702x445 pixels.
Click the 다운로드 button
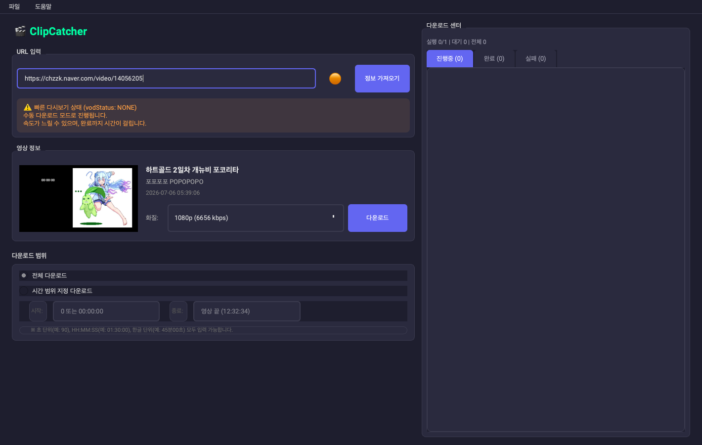coord(378,218)
